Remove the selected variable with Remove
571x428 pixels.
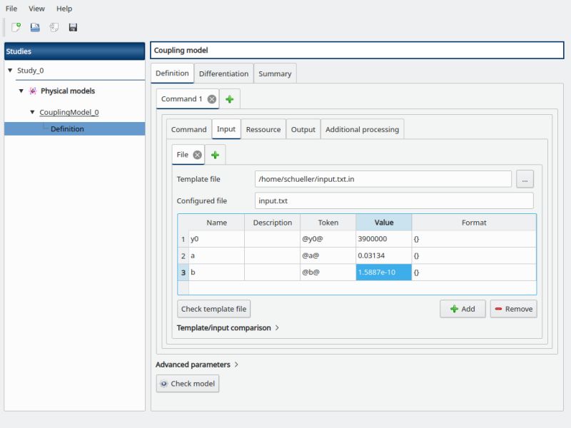click(513, 308)
